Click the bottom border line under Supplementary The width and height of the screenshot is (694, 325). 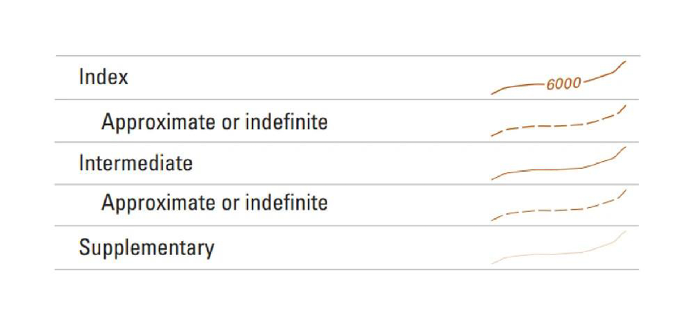pyautogui.click(x=347, y=269)
